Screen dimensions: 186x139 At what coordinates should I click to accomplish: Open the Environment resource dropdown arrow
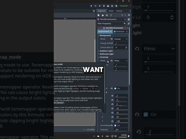click(127, 32)
